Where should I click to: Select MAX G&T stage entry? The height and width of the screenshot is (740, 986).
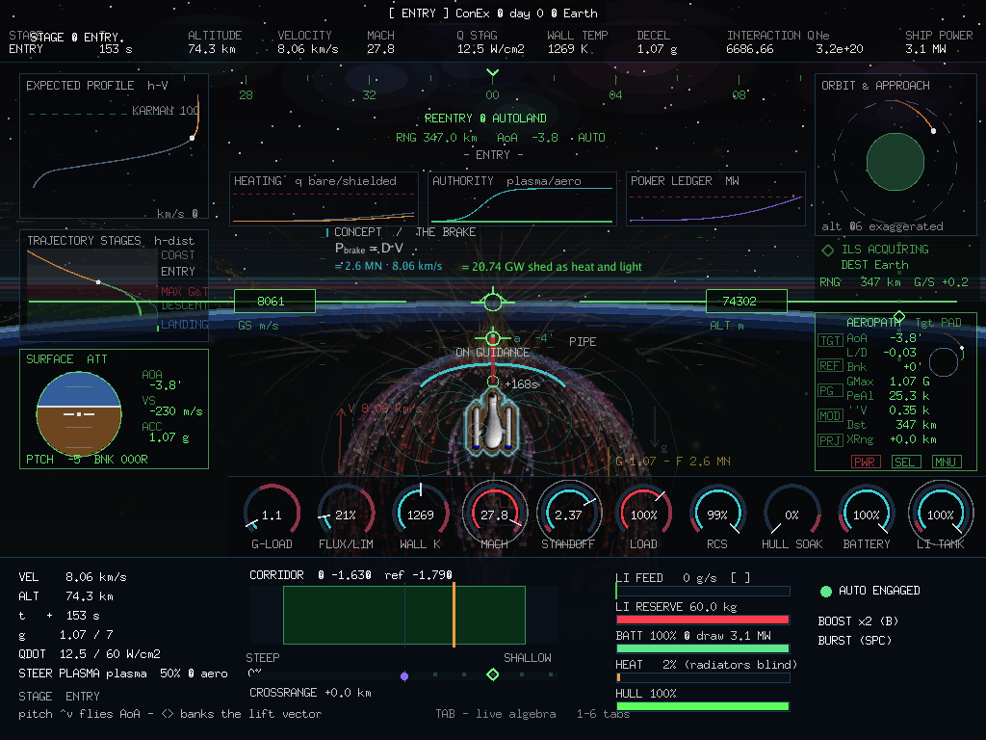pos(184,291)
